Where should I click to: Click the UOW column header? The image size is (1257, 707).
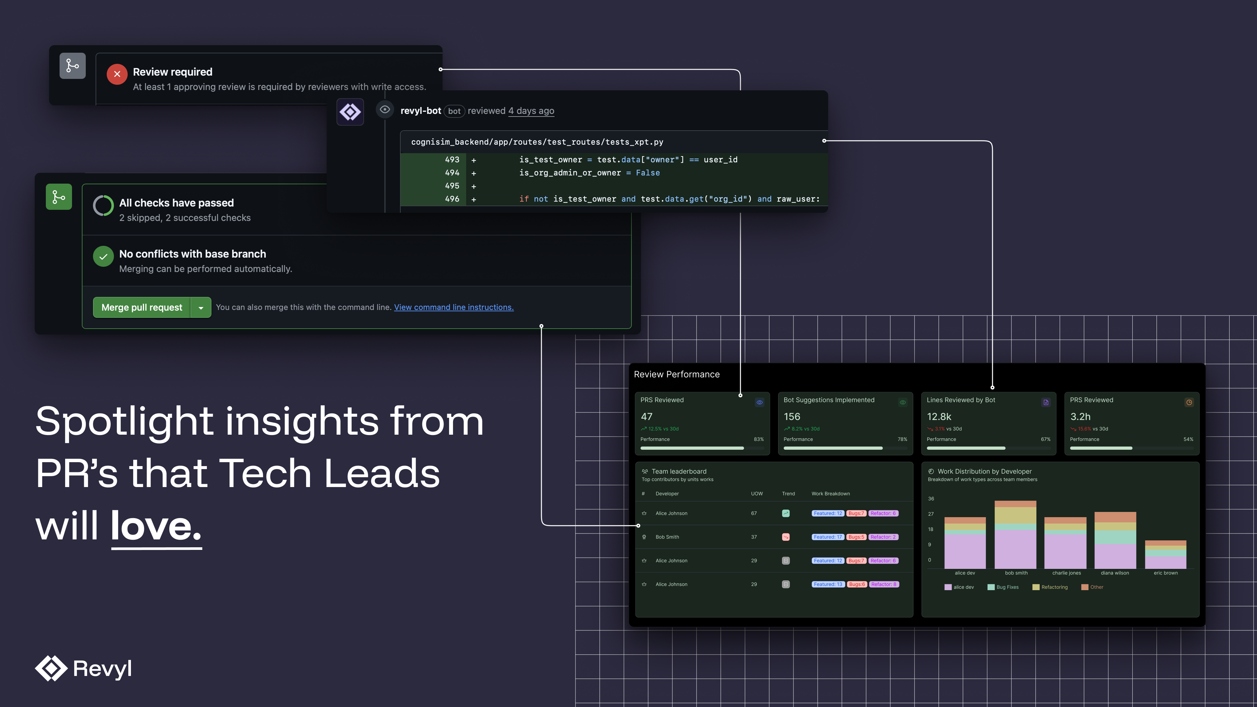point(757,494)
